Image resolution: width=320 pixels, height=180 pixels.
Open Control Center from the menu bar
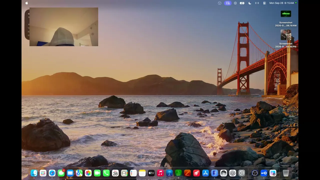click(x=264, y=3)
